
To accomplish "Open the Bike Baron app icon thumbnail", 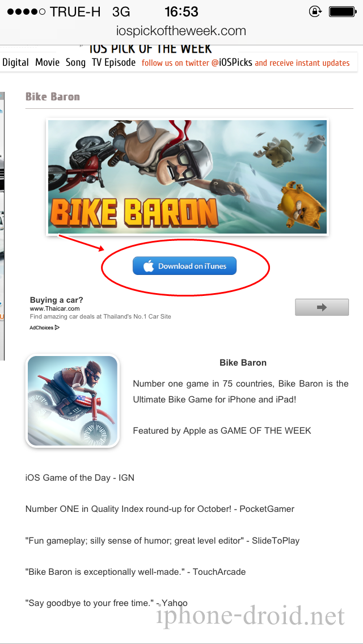I will (73, 401).
